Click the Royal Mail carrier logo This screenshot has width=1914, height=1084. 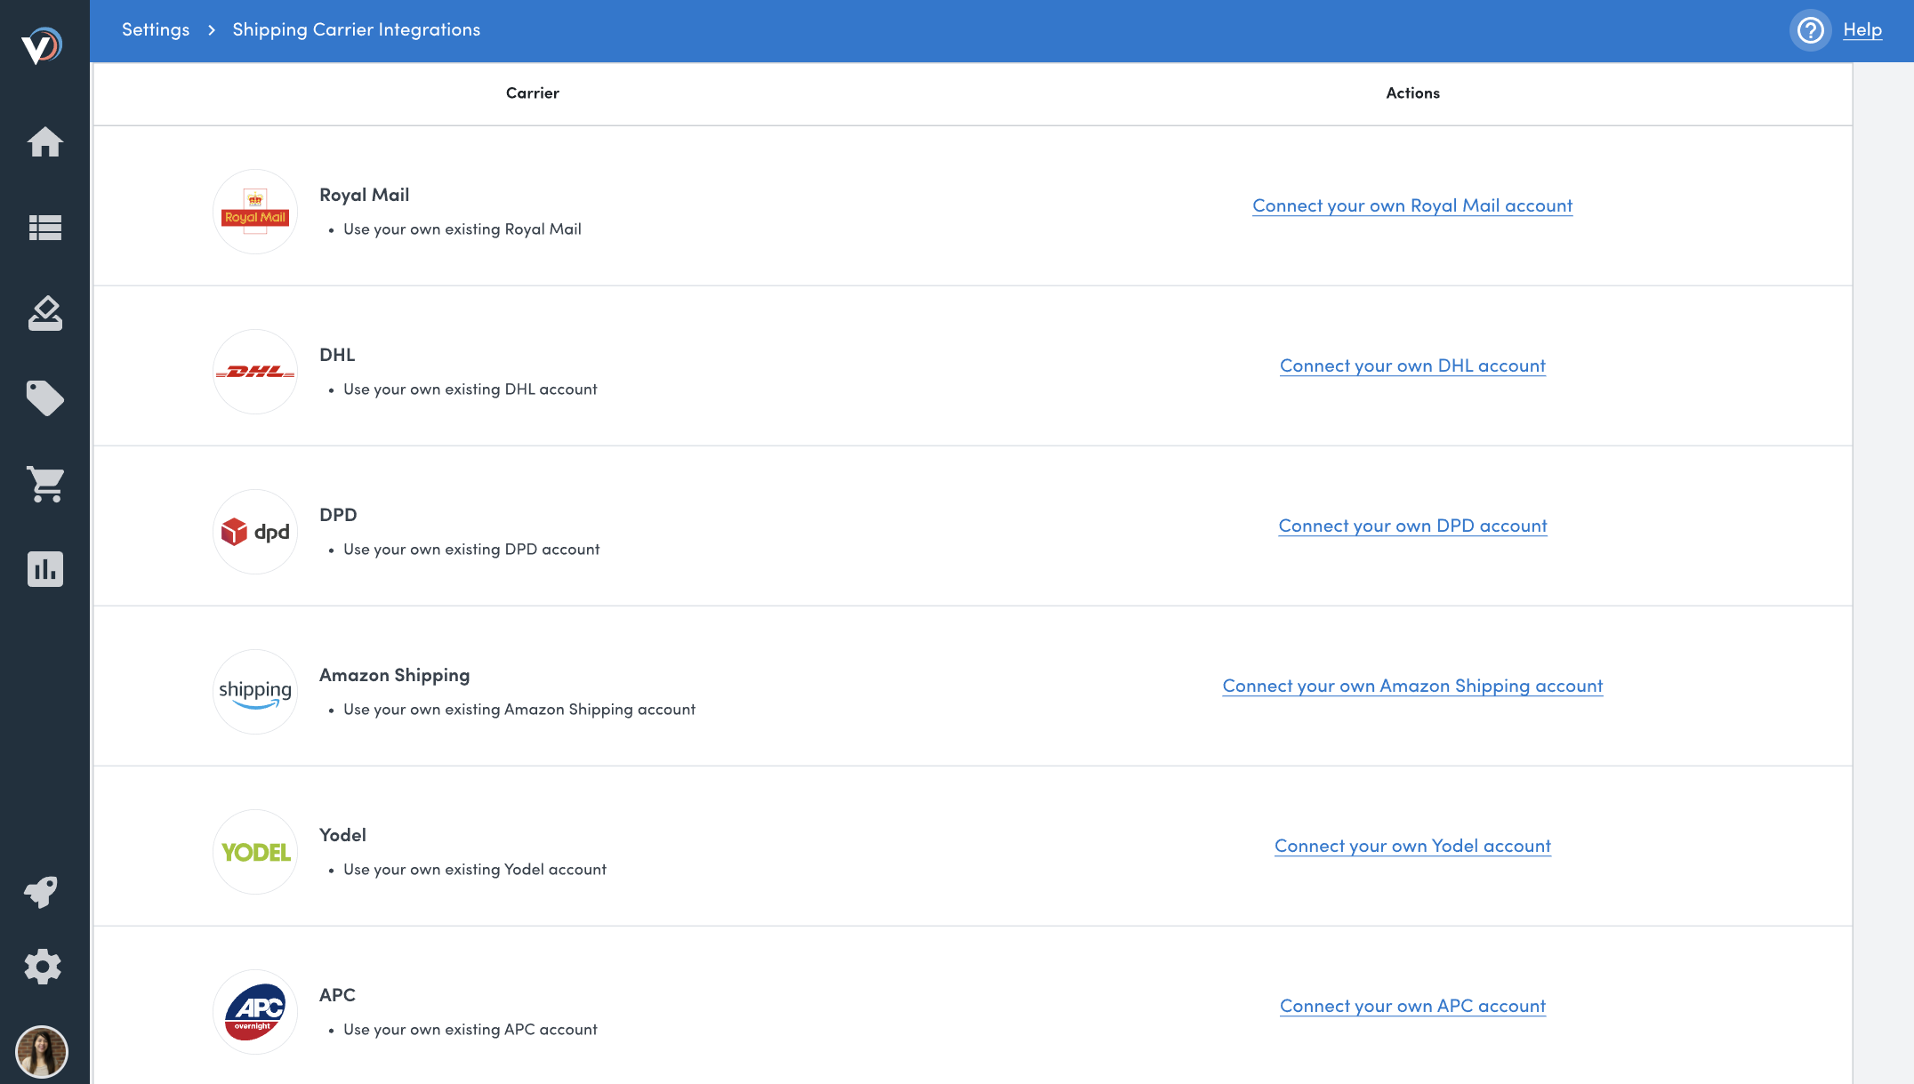(x=254, y=212)
